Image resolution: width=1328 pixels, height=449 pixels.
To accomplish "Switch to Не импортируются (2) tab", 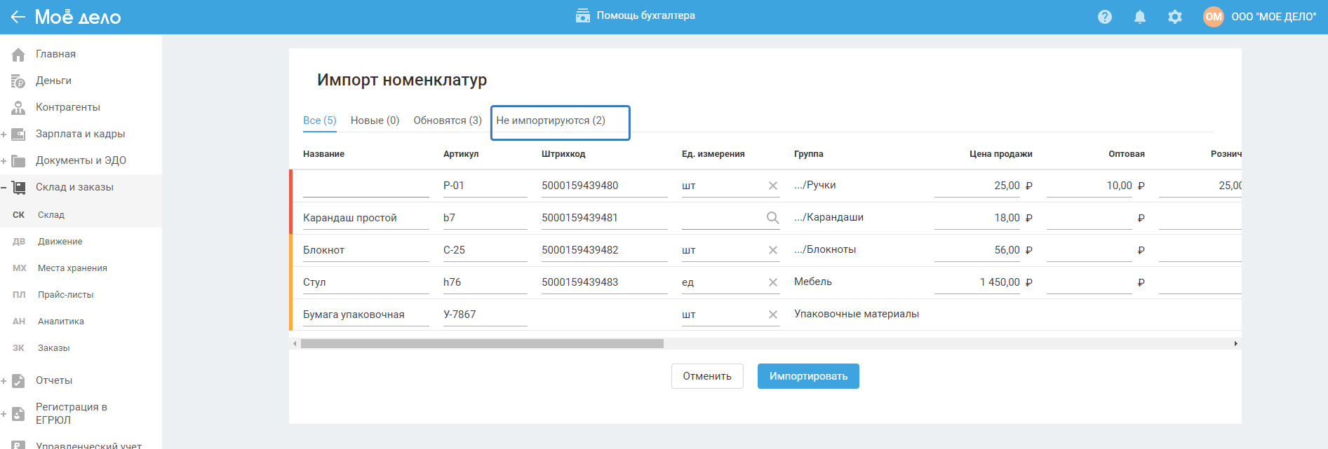I will pos(551,120).
